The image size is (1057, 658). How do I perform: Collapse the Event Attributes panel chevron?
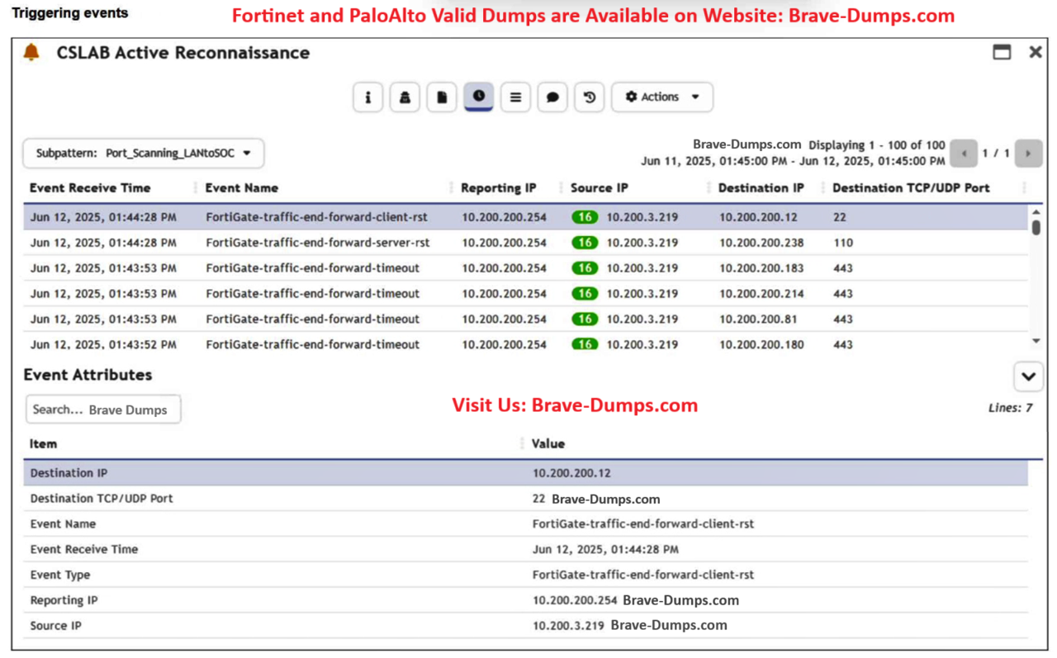click(x=1028, y=376)
